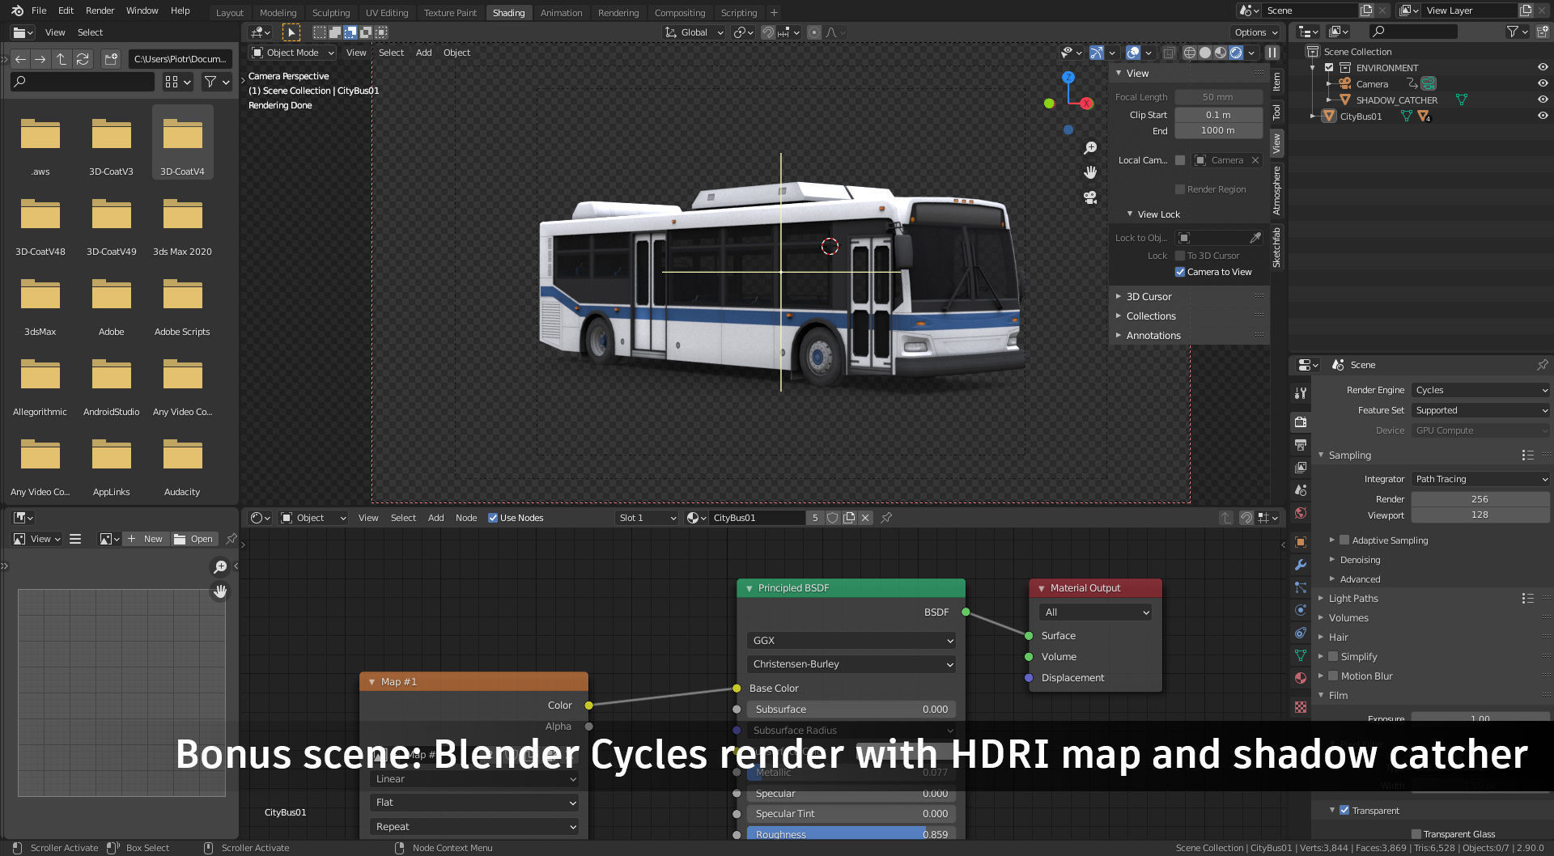Zoom the viewport with the magnifier gizmo
The image size is (1554, 856).
(1090, 148)
